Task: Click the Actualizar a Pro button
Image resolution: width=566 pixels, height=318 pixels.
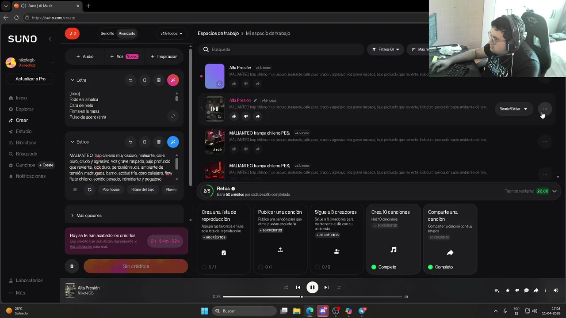Action: (x=31, y=79)
